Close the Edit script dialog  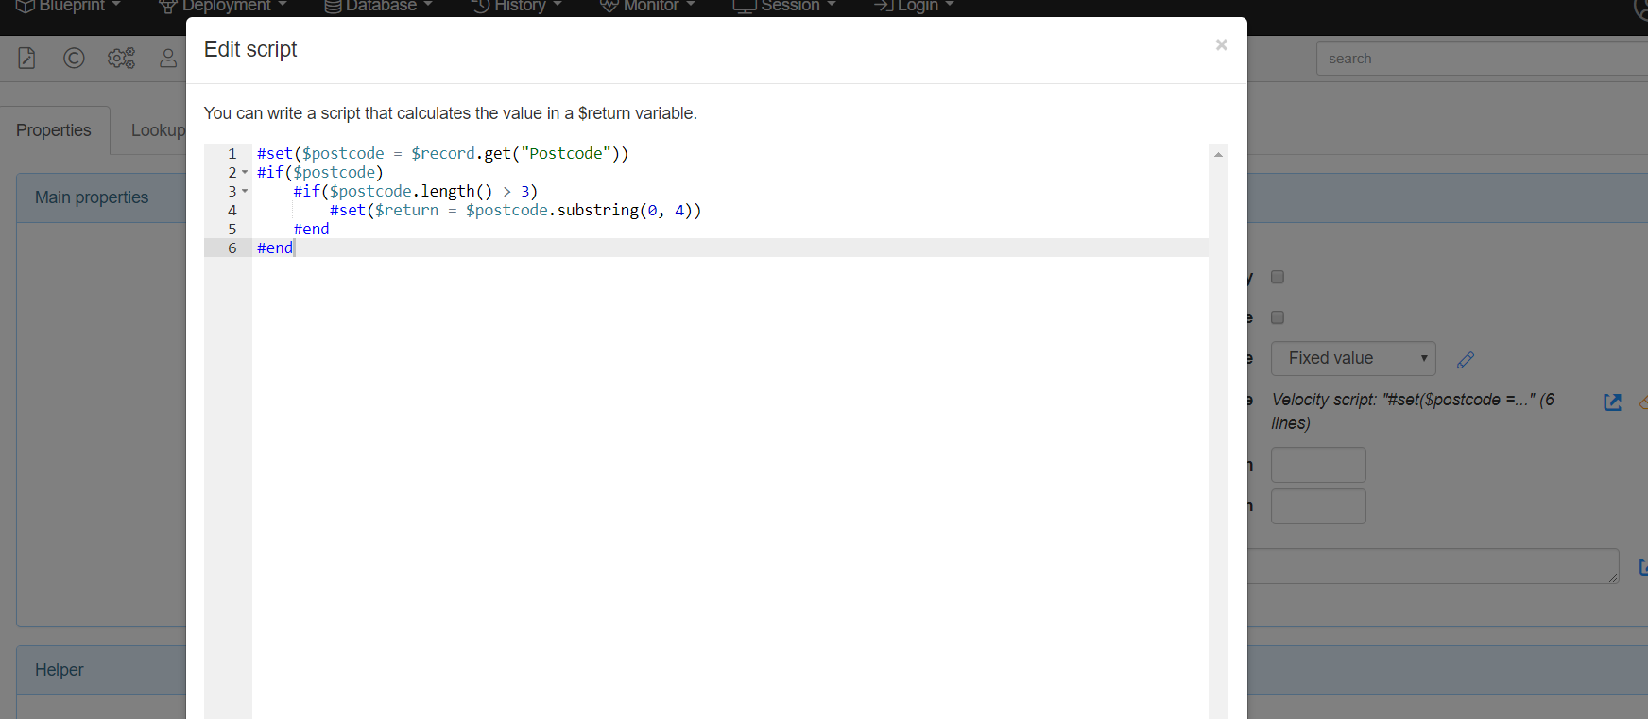[1221, 45]
